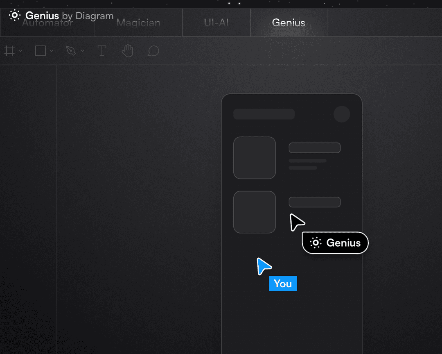
Task: Click the mockup header title placeholder bar
Action: 264,114
